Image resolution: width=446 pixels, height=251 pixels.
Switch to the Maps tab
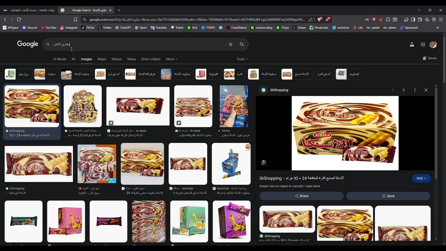(102, 59)
